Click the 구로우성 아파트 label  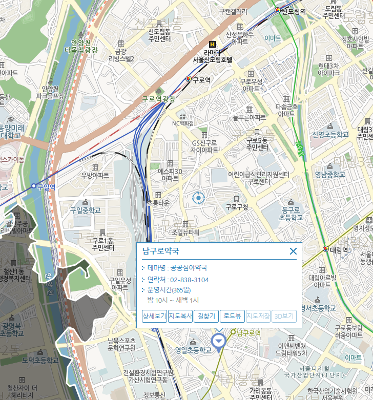tap(251, 85)
